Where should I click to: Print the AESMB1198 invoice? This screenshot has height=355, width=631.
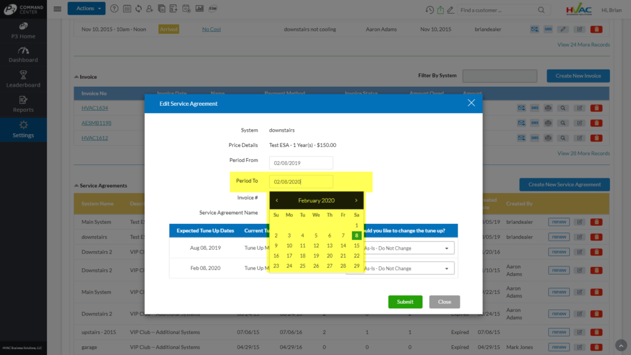click(548, 122)
